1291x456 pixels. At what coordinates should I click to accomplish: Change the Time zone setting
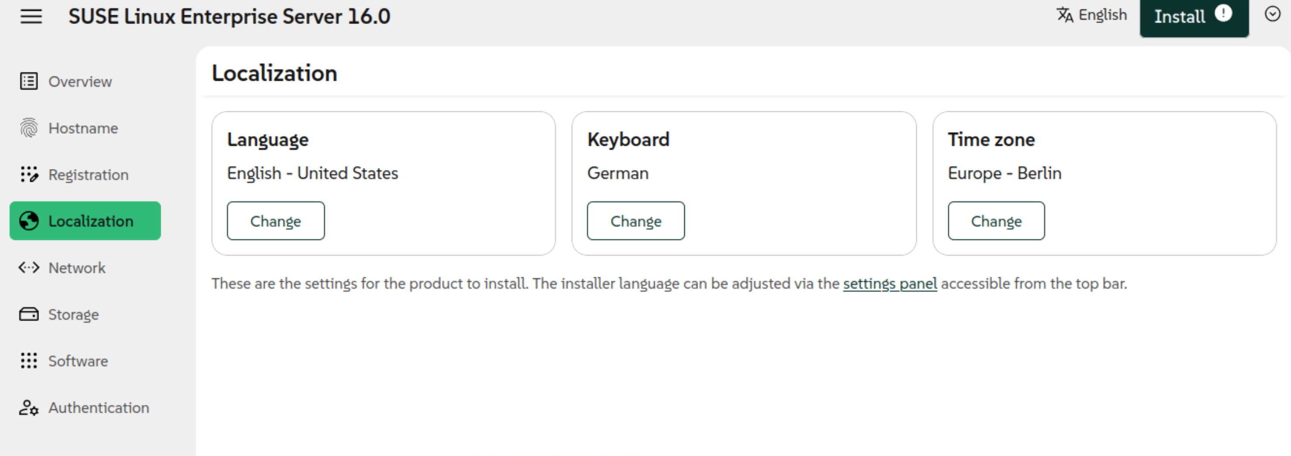click(x=996, y=221)
